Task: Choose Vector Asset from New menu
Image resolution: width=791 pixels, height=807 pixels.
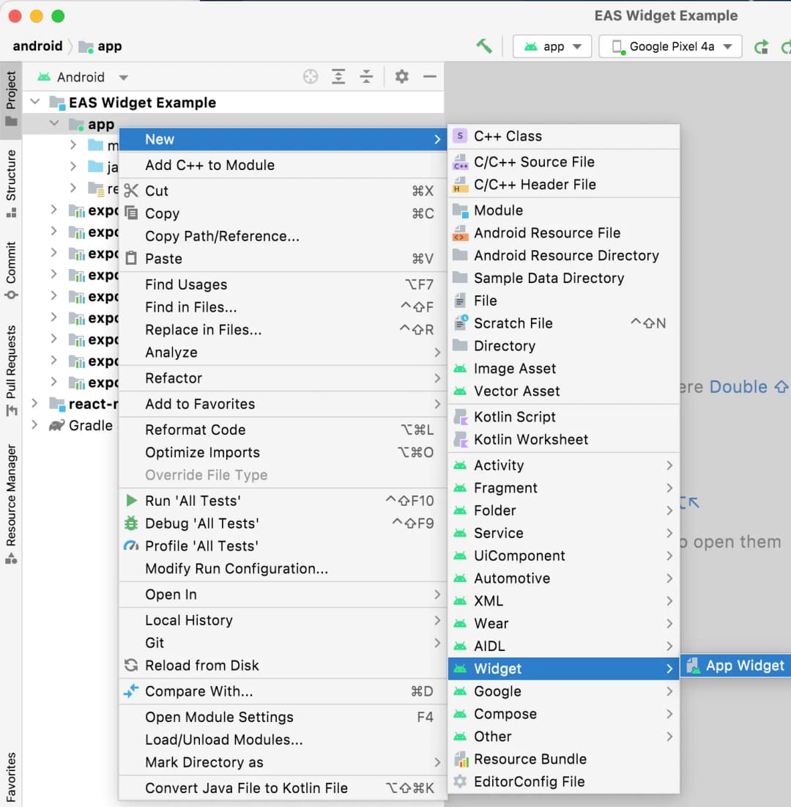Action: (516, 391)
